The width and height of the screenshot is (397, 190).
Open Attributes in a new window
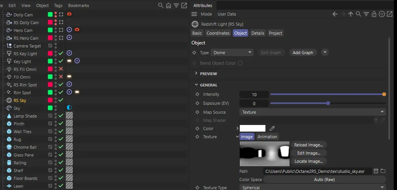[x=390, y=14]
